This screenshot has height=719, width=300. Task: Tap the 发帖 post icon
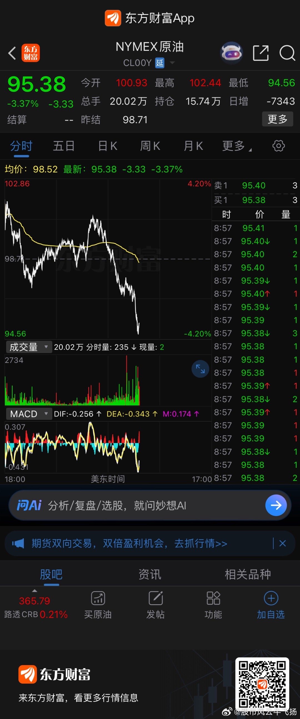[x=156, y=598]
